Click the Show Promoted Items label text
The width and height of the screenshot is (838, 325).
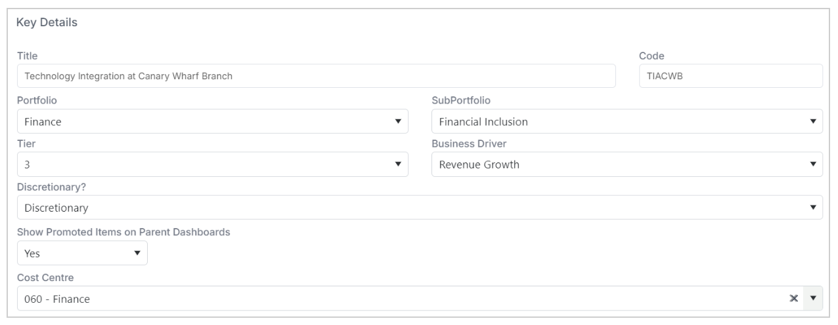[x=123, y=232]
